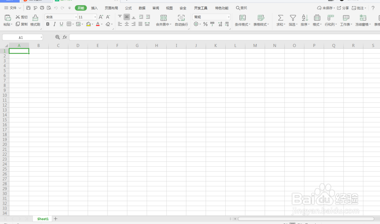Add a new sheet with plus button

point(55,219)
